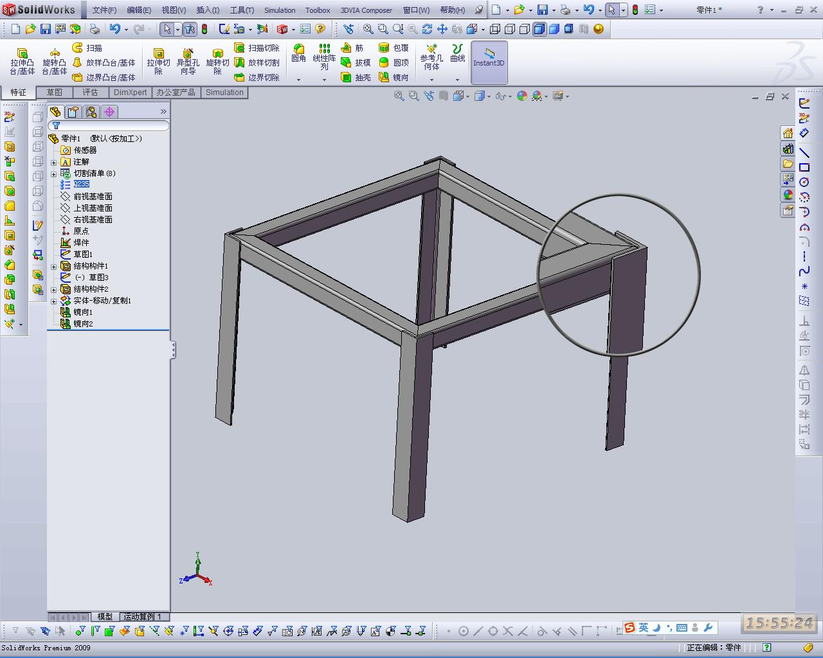823x658 pixels.
Task: Select the Q235 material entry
Action: click(75, 184)
